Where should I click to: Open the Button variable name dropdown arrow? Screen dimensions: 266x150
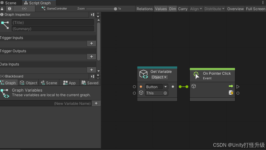click(165, 87)
